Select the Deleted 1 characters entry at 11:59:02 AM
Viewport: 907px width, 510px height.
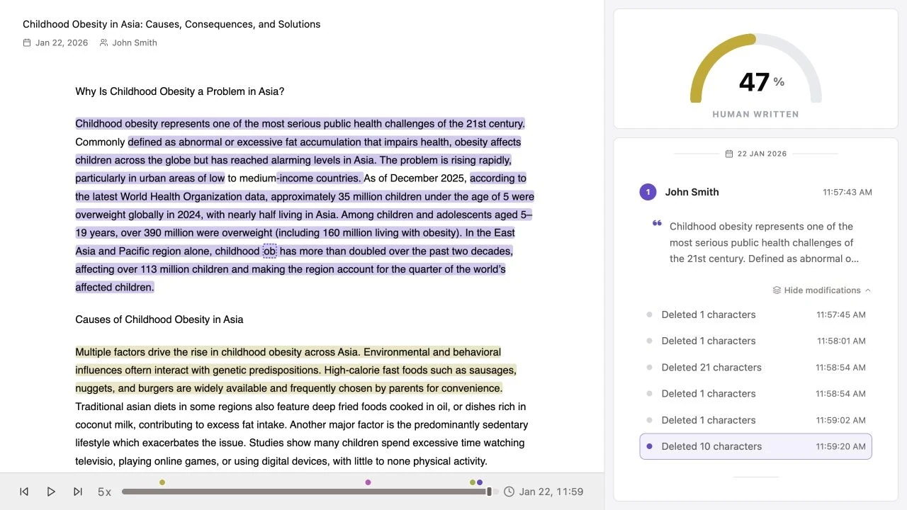pos(755,420)
